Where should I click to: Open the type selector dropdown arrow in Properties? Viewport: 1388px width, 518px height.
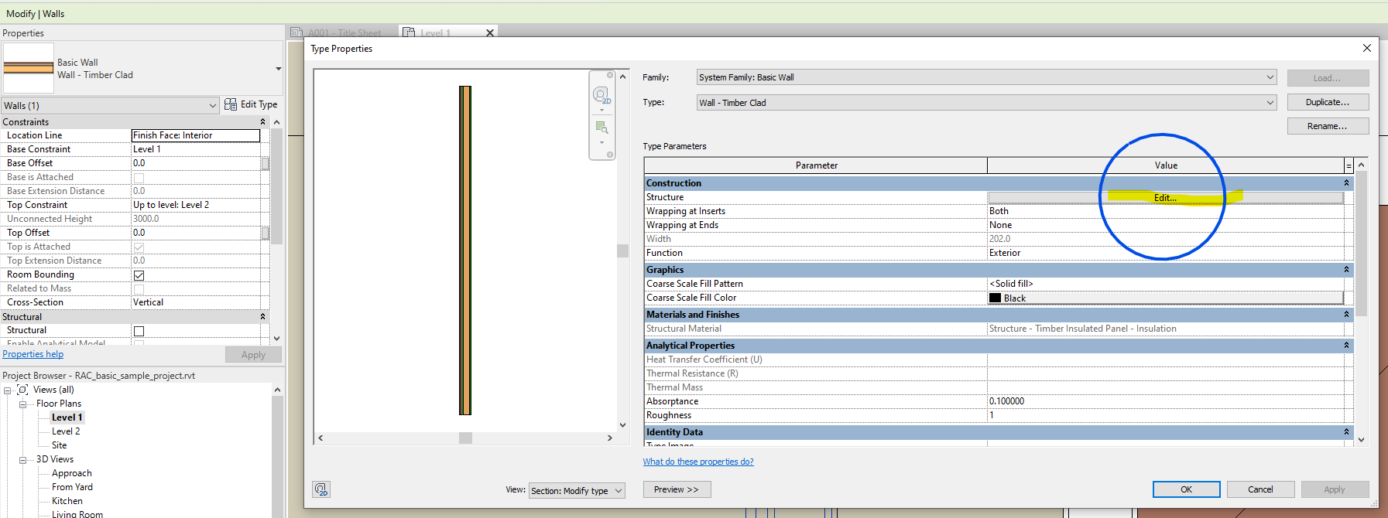click(279, 69)
